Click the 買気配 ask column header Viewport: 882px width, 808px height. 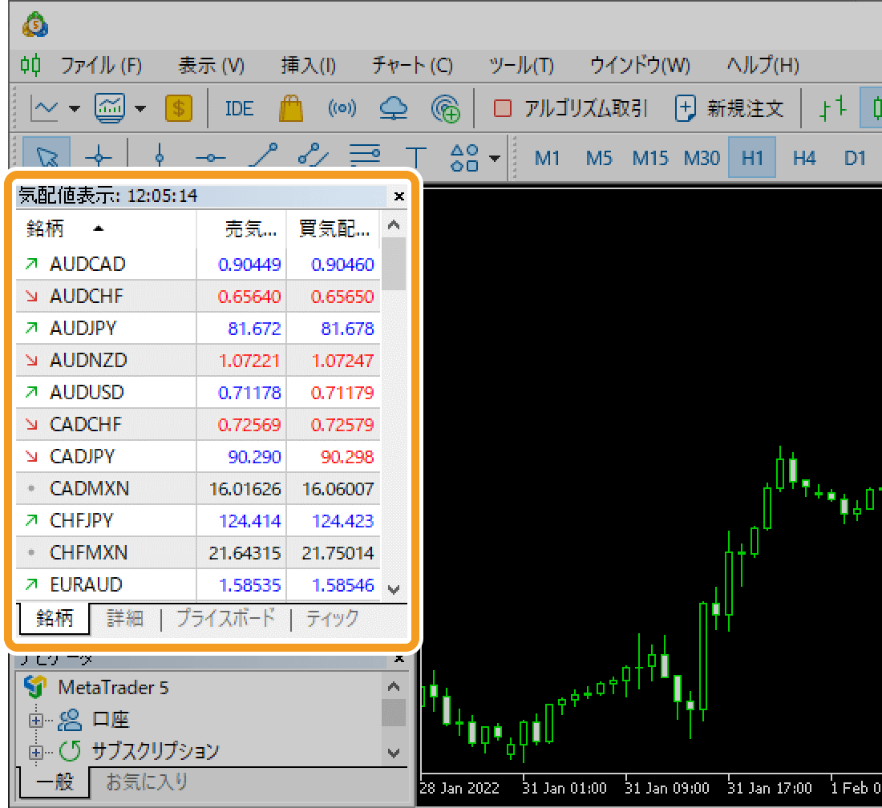[333, 228]
